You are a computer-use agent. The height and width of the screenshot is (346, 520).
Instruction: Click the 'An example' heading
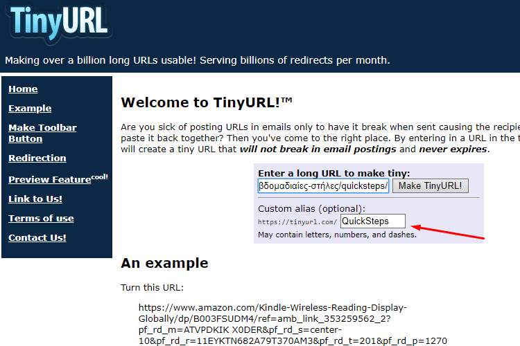[x=164, y=263]
